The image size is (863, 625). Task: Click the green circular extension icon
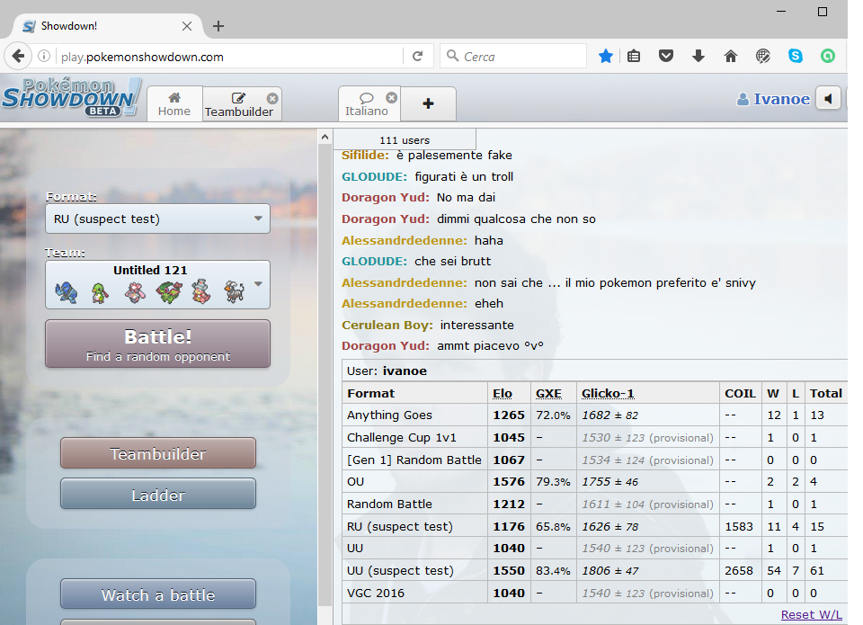coord(828,56)
